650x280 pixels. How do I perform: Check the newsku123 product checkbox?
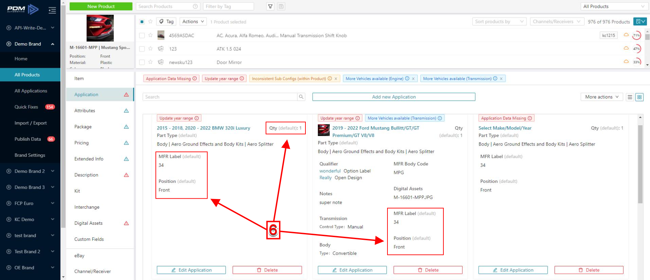click(x=142, y=62)
